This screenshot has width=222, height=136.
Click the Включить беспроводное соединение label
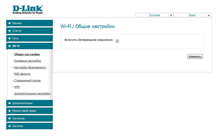coord(89,40)
